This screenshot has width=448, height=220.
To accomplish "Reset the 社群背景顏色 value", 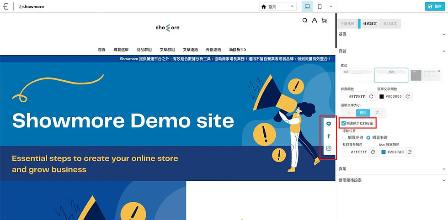I will coord(373,152).
